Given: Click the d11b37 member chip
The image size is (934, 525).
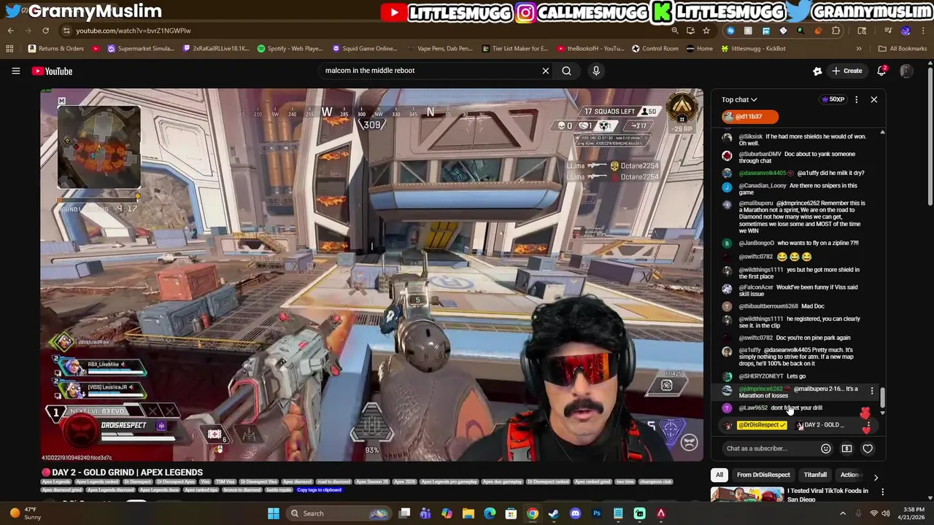Looking at the screenshot, I should coord(749,117).
